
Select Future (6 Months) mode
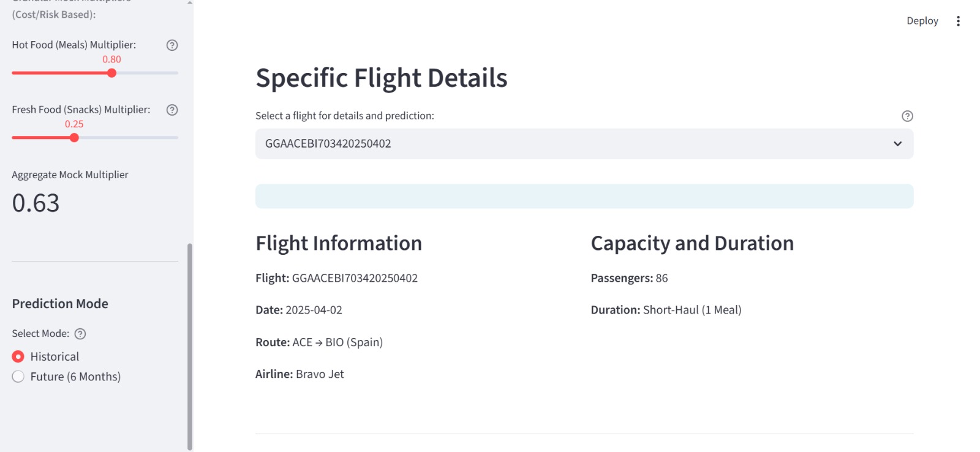click(18, 377)
